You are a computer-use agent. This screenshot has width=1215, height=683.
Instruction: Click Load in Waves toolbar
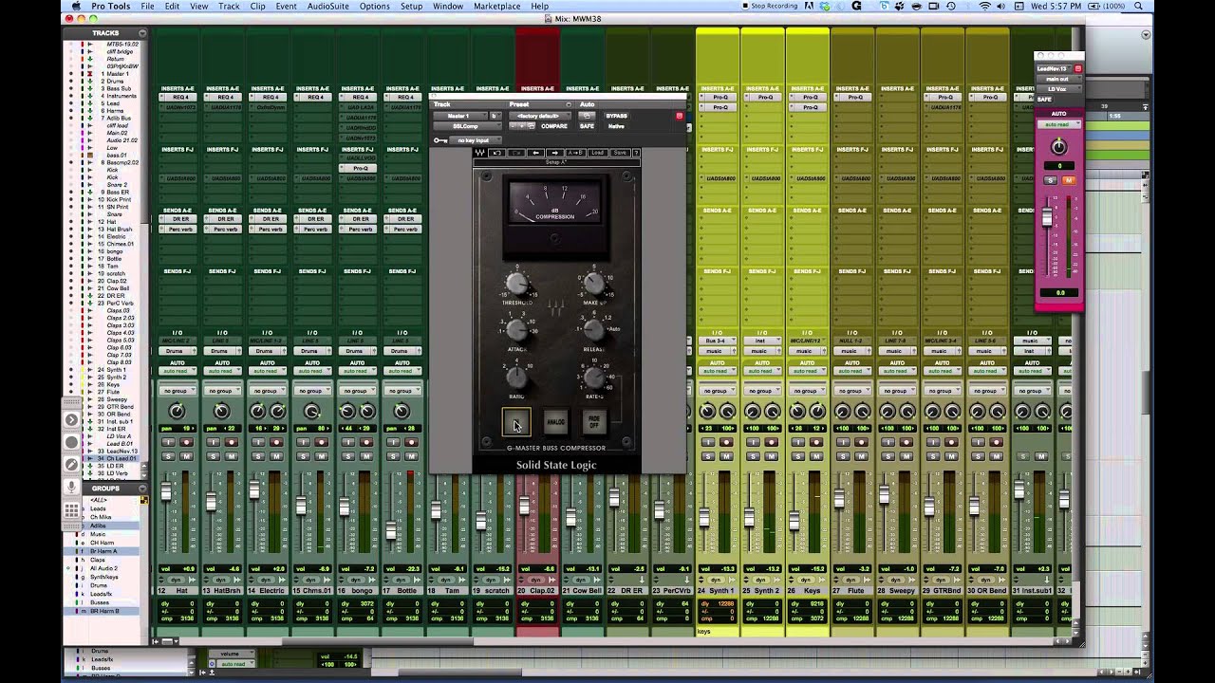[597, 153]
